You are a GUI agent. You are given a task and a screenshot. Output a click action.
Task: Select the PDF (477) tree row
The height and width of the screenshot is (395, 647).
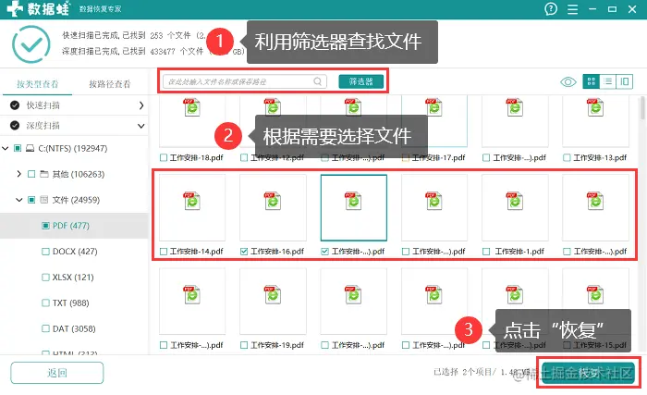click(74, 226)
